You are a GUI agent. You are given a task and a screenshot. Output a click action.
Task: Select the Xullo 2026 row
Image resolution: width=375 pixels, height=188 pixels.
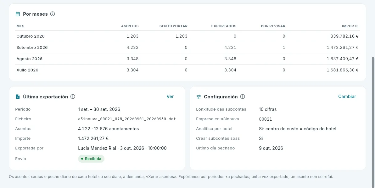coord(187,70)
